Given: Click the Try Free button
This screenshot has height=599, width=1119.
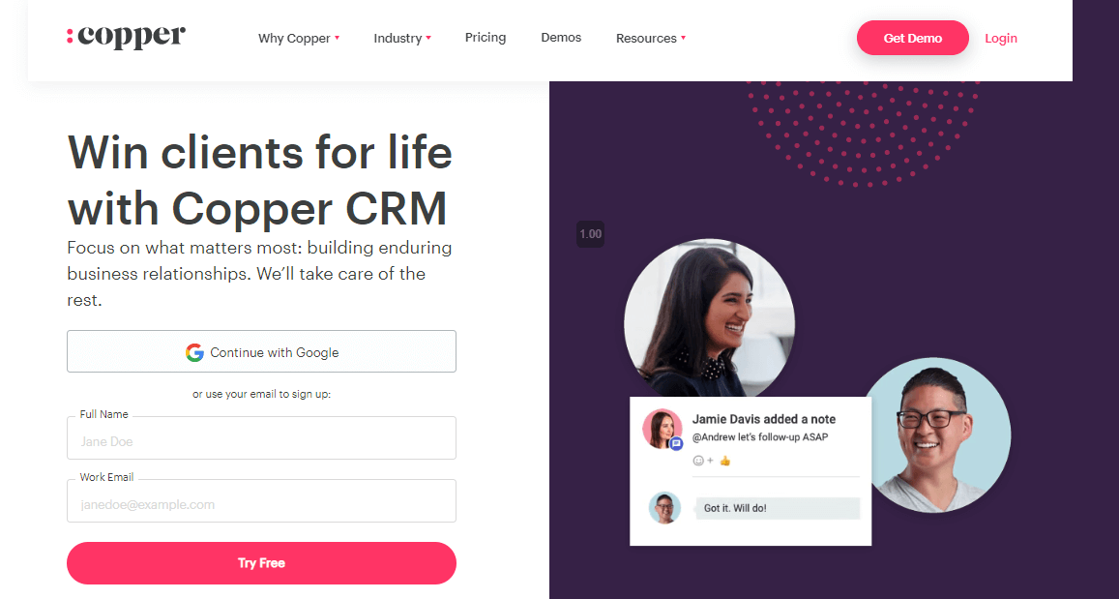Looking at the screenshot, I should [261, 563].
